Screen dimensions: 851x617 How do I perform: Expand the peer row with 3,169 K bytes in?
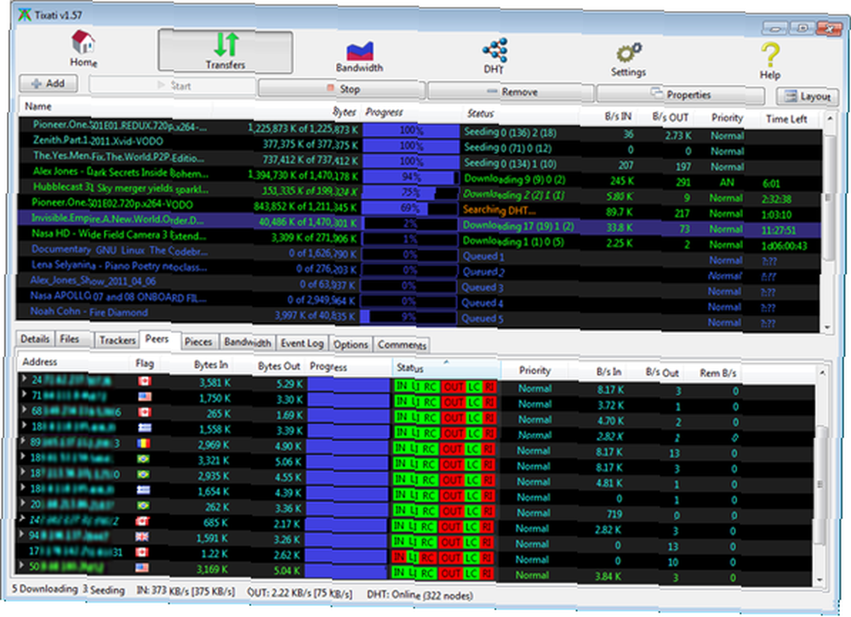[22, 565]
